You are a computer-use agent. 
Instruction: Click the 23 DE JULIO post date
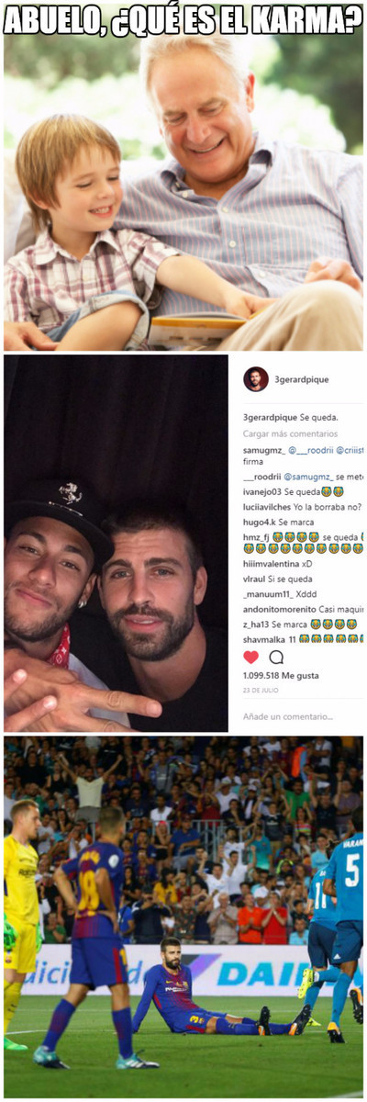click(x=261, y=690)
